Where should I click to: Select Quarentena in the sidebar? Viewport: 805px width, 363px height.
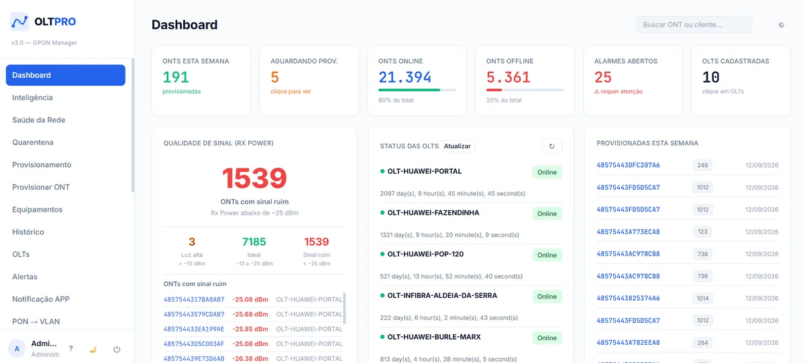click(x=66, y=142)
